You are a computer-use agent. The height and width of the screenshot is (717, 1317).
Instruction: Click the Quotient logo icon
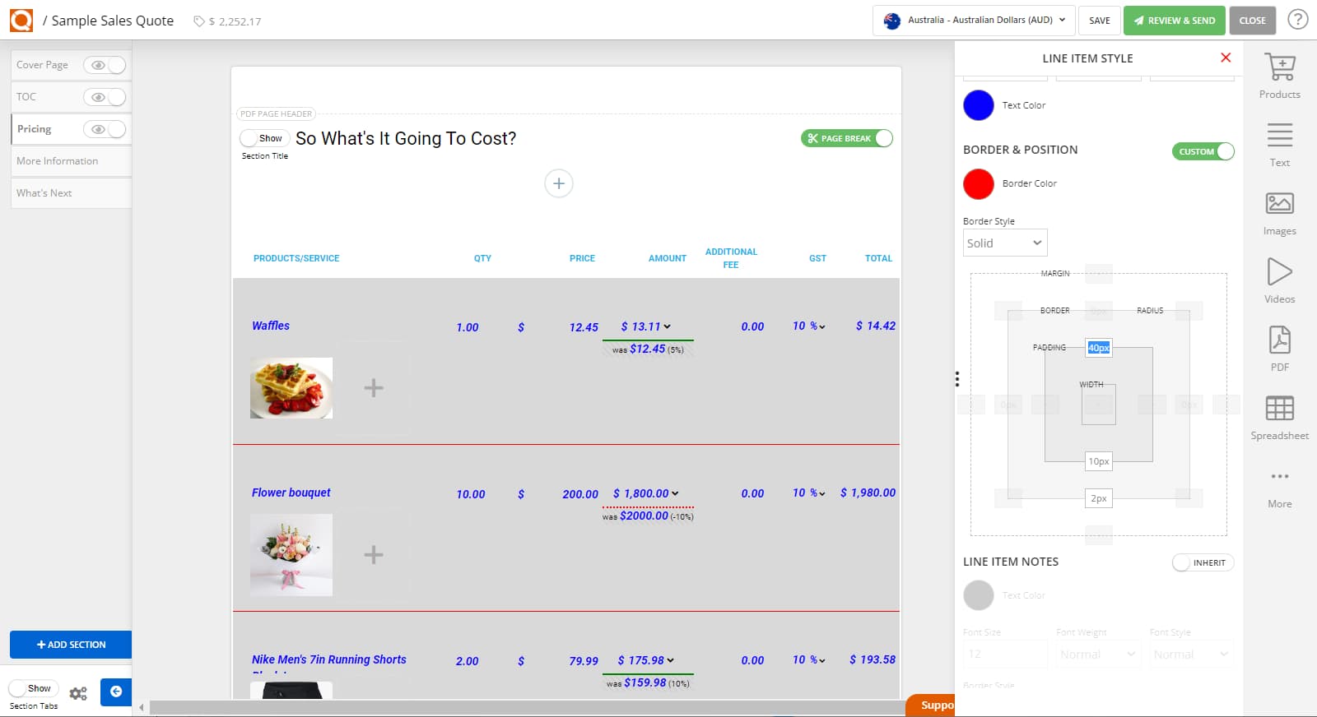[x=21, y=20]
